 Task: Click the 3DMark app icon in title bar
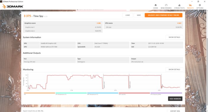[1, 1]
